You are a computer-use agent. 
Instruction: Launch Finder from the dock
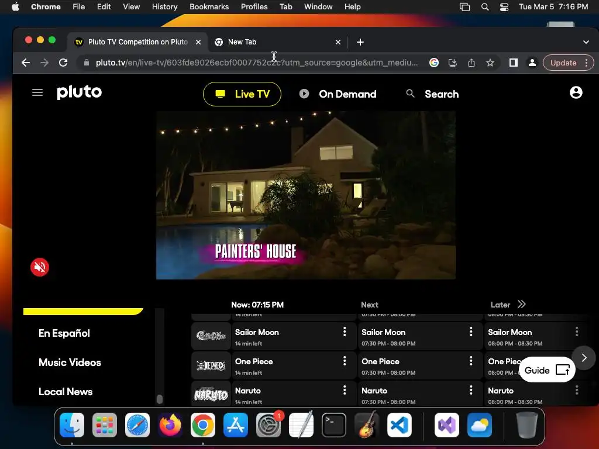[x=72, y=425]
